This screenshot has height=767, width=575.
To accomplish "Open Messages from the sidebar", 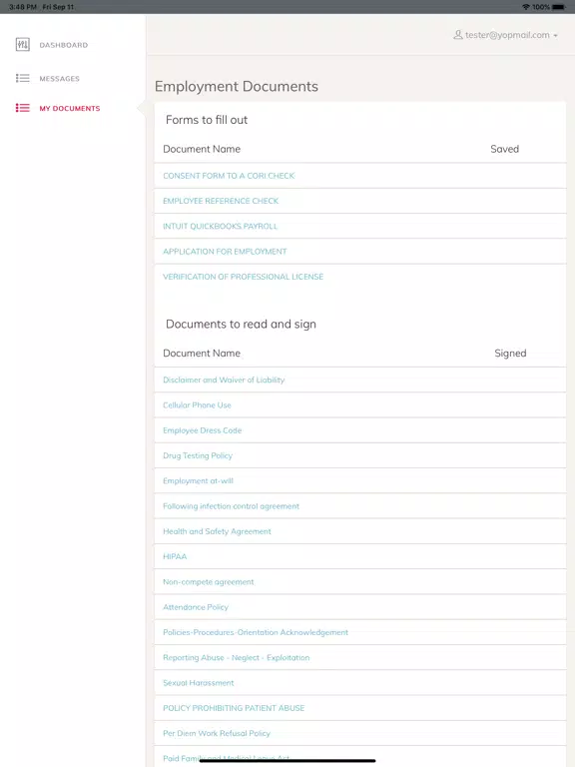I will (59, 79).
